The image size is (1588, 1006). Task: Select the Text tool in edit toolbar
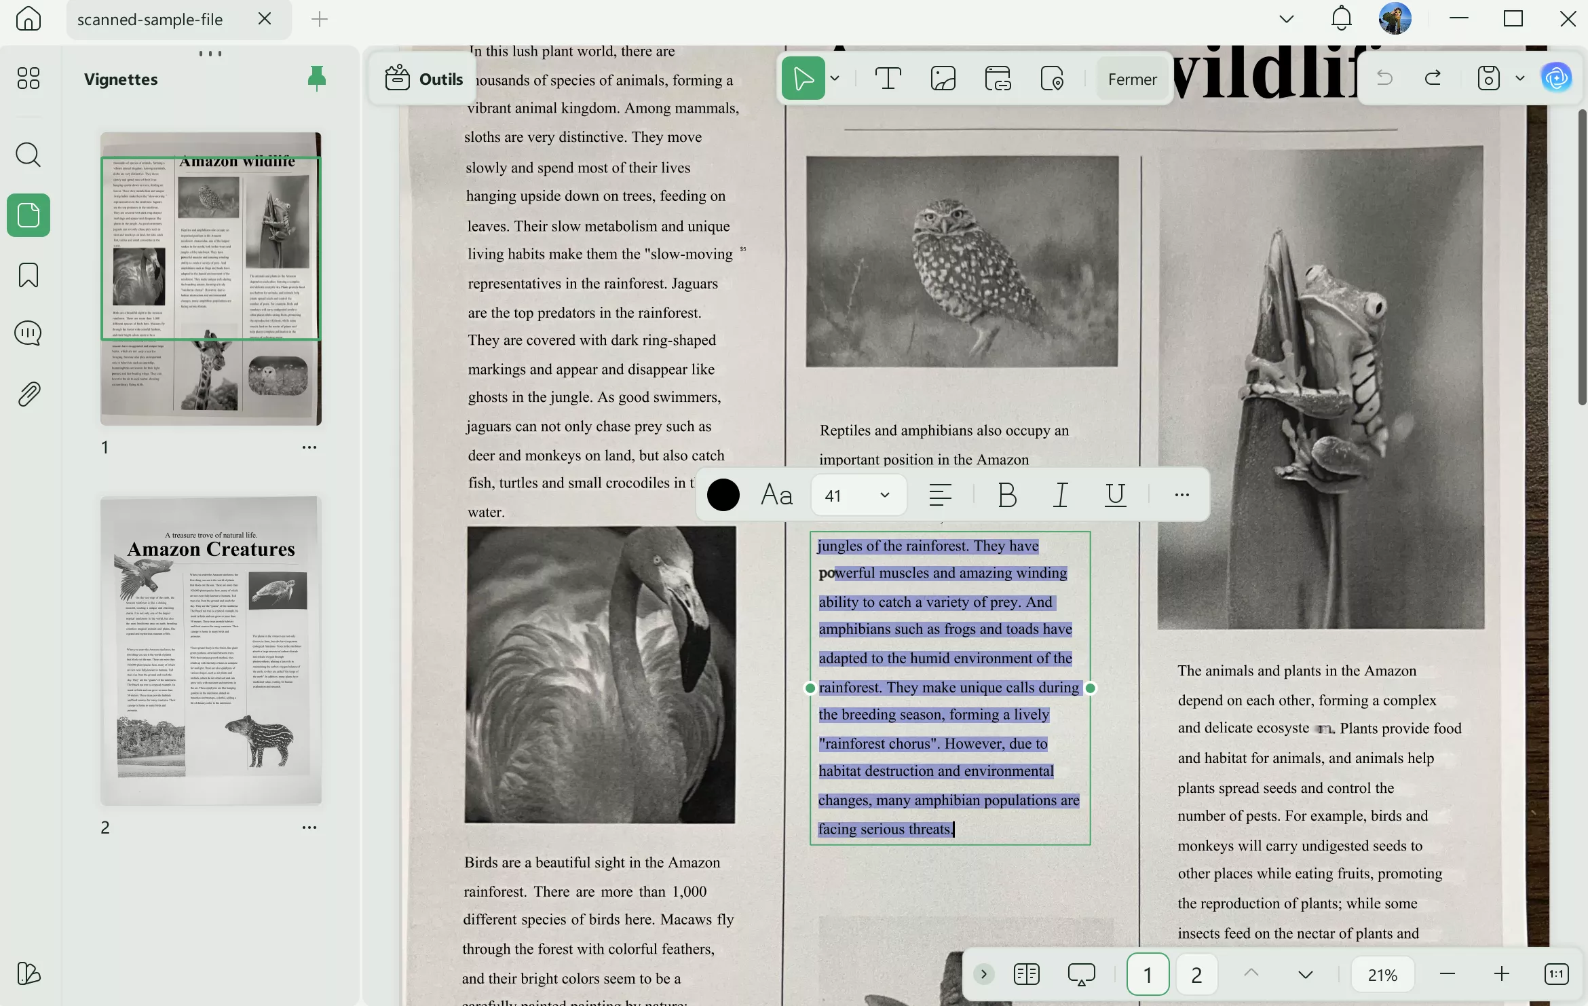tap(888, 79)
